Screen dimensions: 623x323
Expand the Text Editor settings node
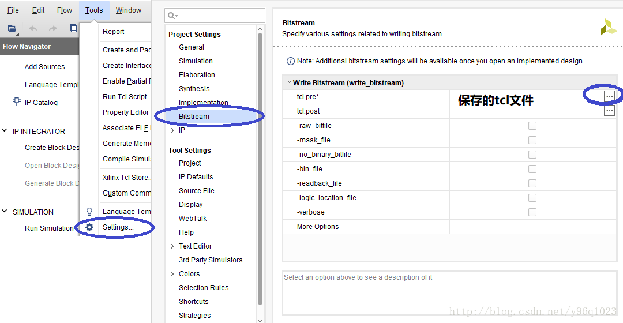172,246
